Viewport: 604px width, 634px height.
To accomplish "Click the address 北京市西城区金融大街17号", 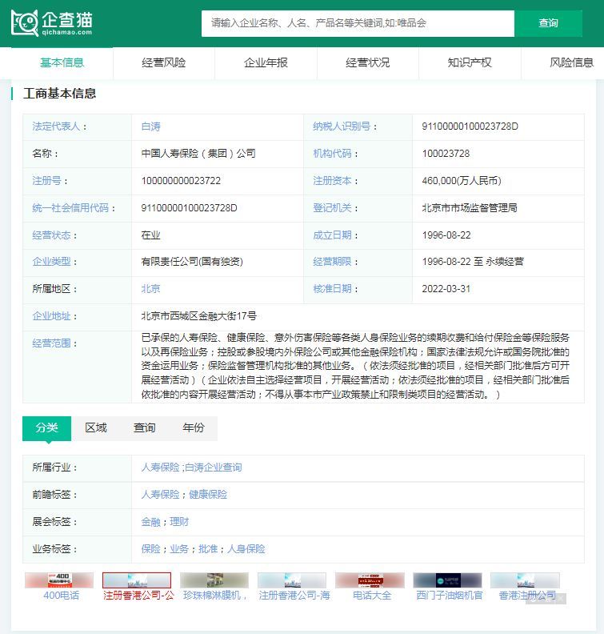I will pyautogui.click(x=198, y=316).
